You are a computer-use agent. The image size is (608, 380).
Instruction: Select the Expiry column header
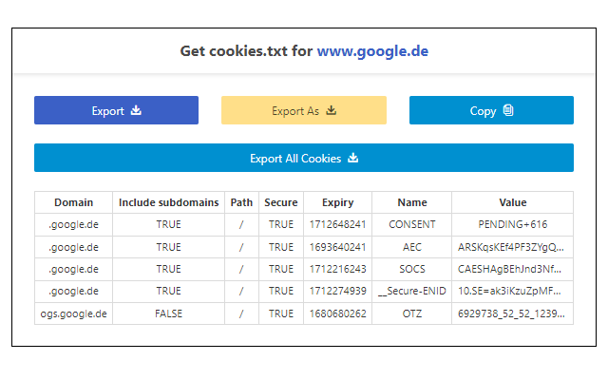(x=338, y=202)
